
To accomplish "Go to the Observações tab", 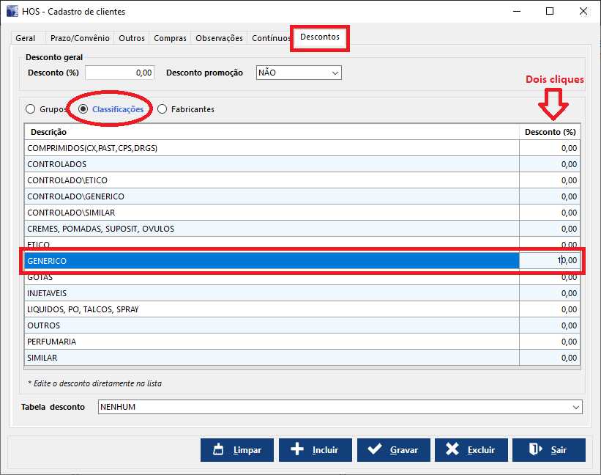I will tap(220, 38).
